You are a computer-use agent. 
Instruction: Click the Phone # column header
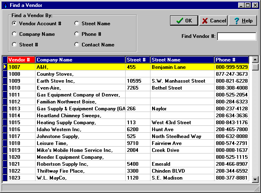pos(231,60)
